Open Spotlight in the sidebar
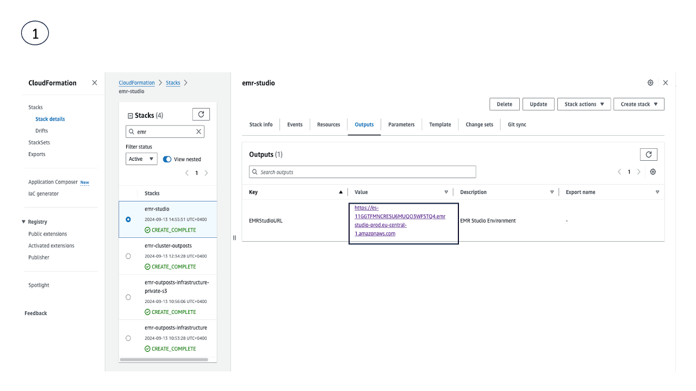This screenshot has height=391, width=696. point(39,285)
